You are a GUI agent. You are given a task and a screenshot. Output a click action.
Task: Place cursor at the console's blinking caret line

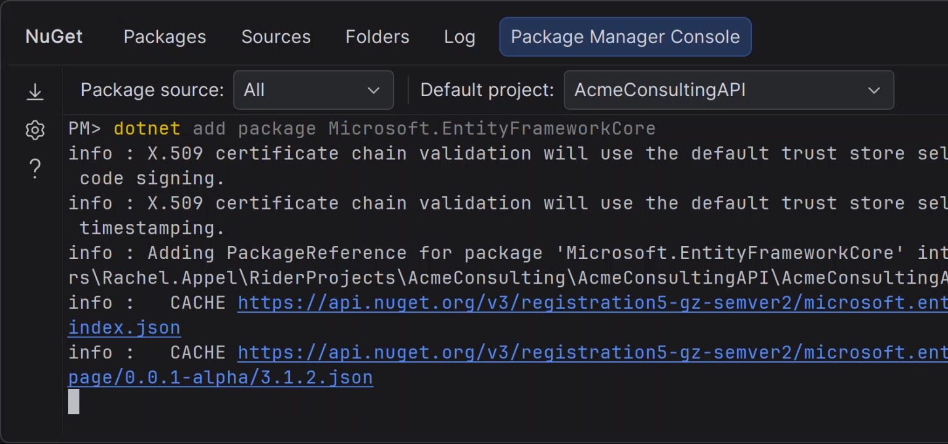(x=73, y=401)
